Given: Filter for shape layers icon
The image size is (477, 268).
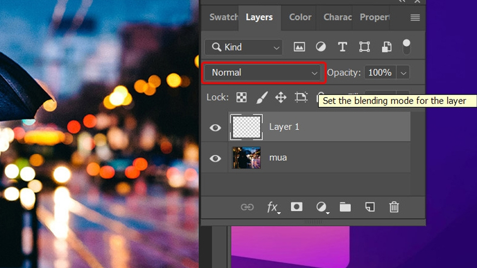Looking at the screenshot, I should [x=364, y=47].
